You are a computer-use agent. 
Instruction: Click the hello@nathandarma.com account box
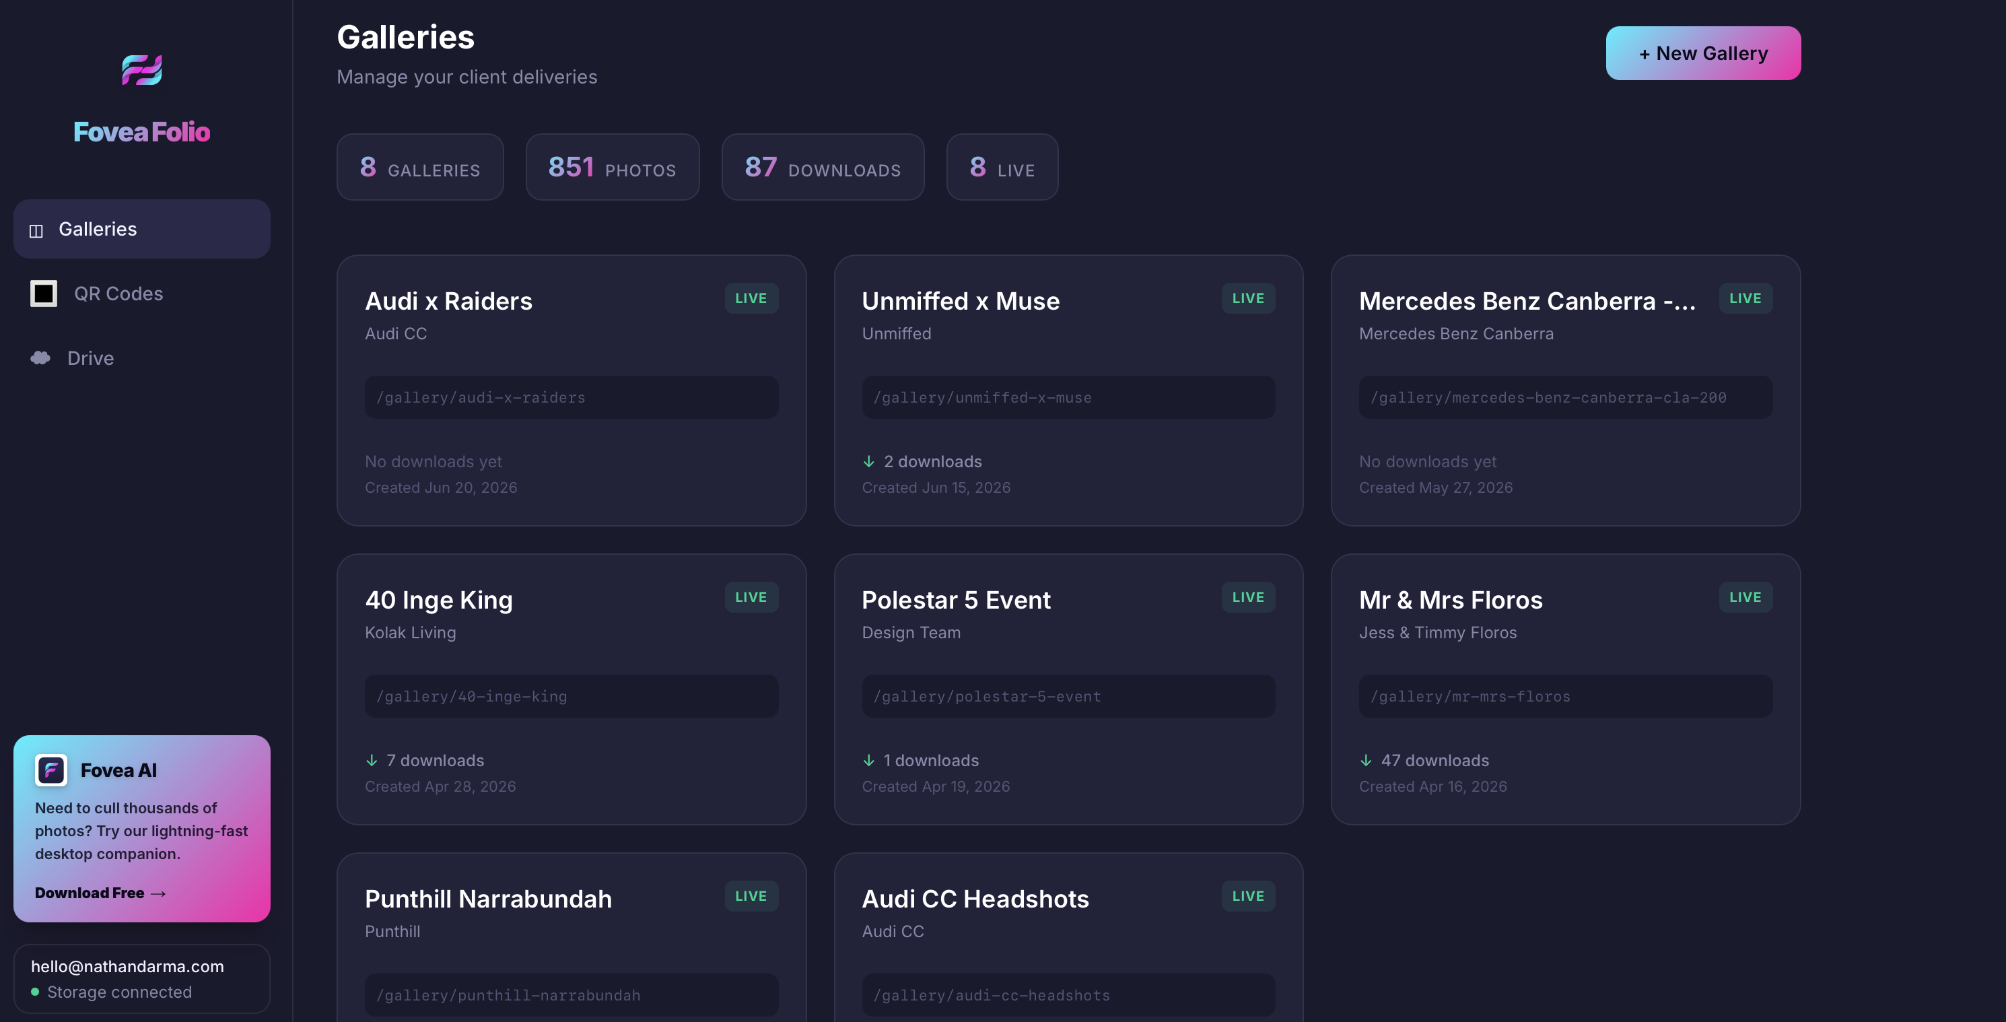(x=142, y=978)
